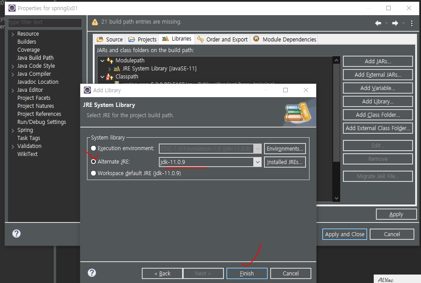Select Workspace default JRE radio option
Image resolution: width=421 pixels, height=283 pixels.
tap(94, 173)
